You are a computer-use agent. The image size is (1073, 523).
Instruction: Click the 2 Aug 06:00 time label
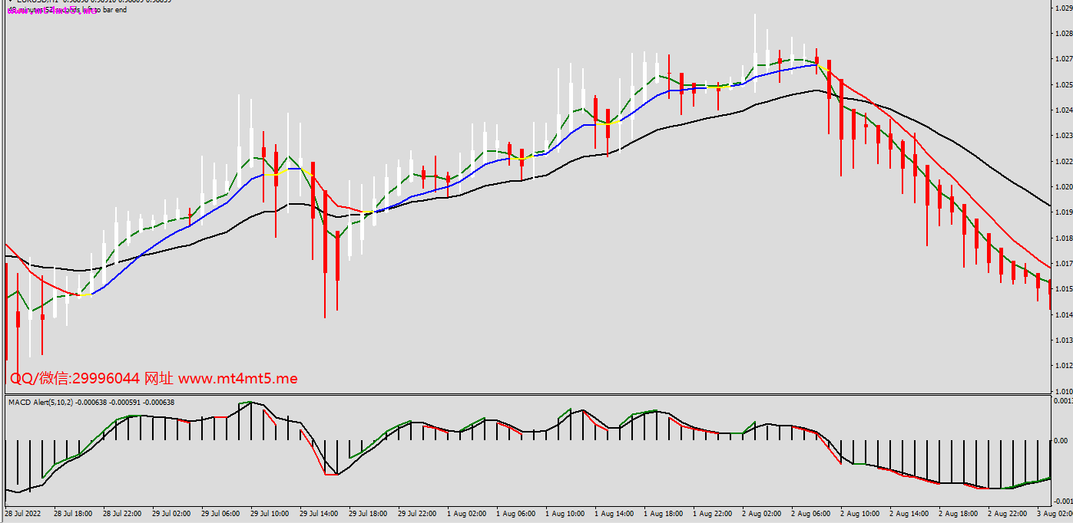810,513
